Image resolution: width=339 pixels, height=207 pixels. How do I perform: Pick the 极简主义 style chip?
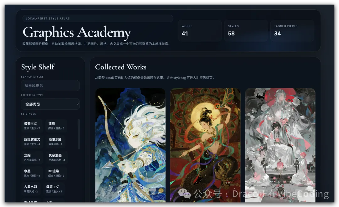click(55, 189)
